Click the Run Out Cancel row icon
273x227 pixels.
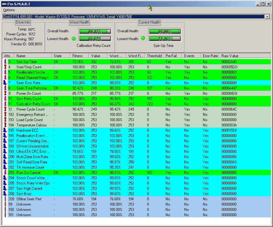5,173
